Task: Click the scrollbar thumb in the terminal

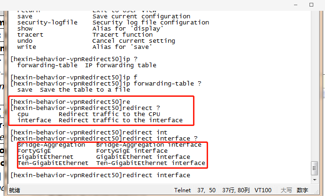Action: (314, 167)
